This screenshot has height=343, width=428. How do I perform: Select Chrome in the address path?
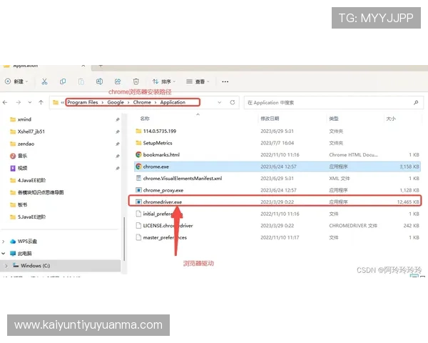click(142, 102)
